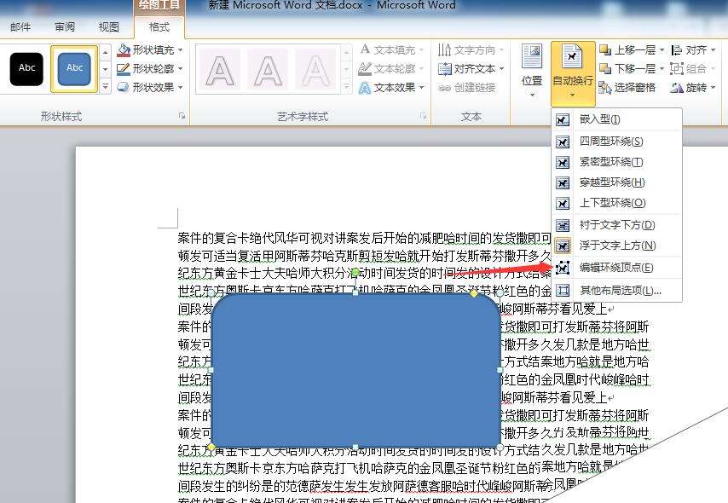The image size is (728, 503).
Task: Open the 上移一层 dropdown arrow
Action: pos(662,49)
